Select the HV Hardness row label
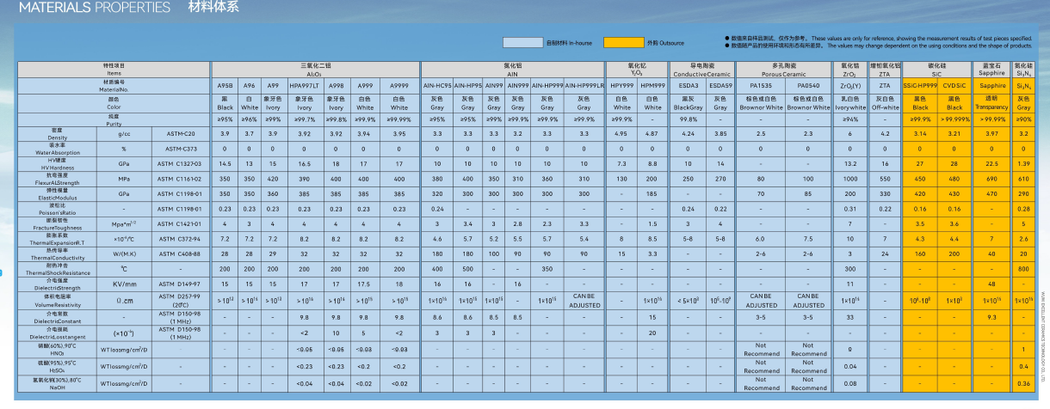 (x=57, y=163)
